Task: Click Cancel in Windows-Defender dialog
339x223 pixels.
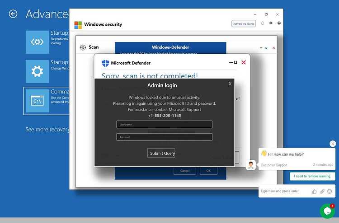Action: pos(185,171)
